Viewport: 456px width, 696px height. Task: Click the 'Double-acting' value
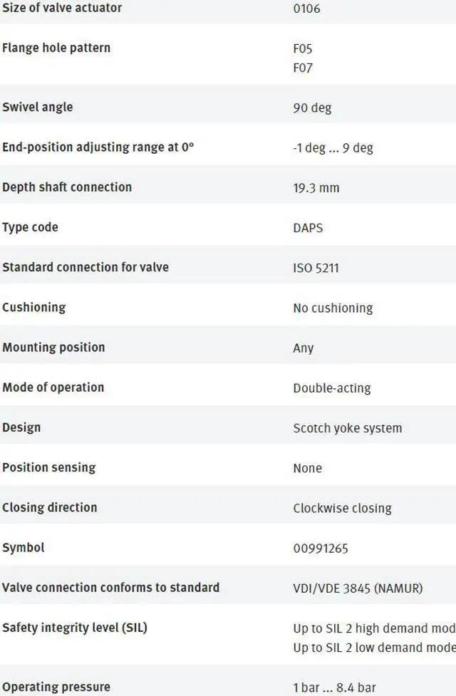331,388
